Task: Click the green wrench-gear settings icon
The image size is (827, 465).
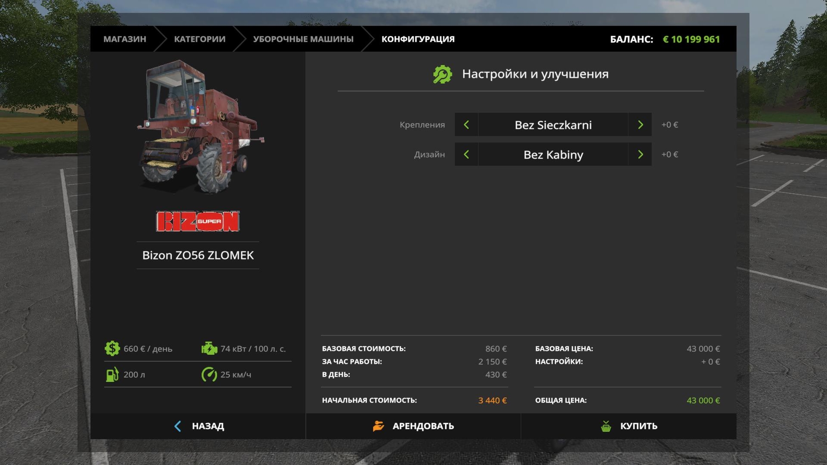Action: click(442, 74)
